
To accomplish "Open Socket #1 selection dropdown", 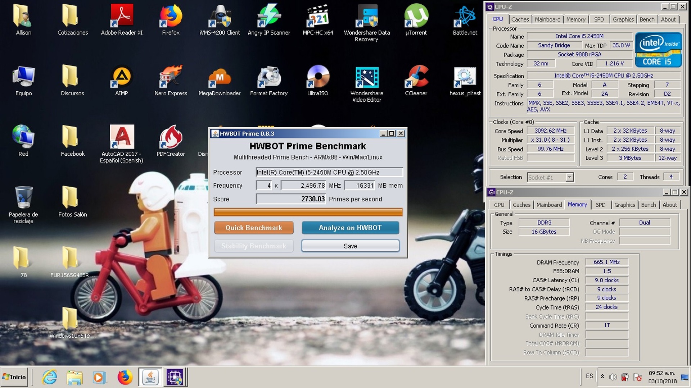I will [551, 177].
